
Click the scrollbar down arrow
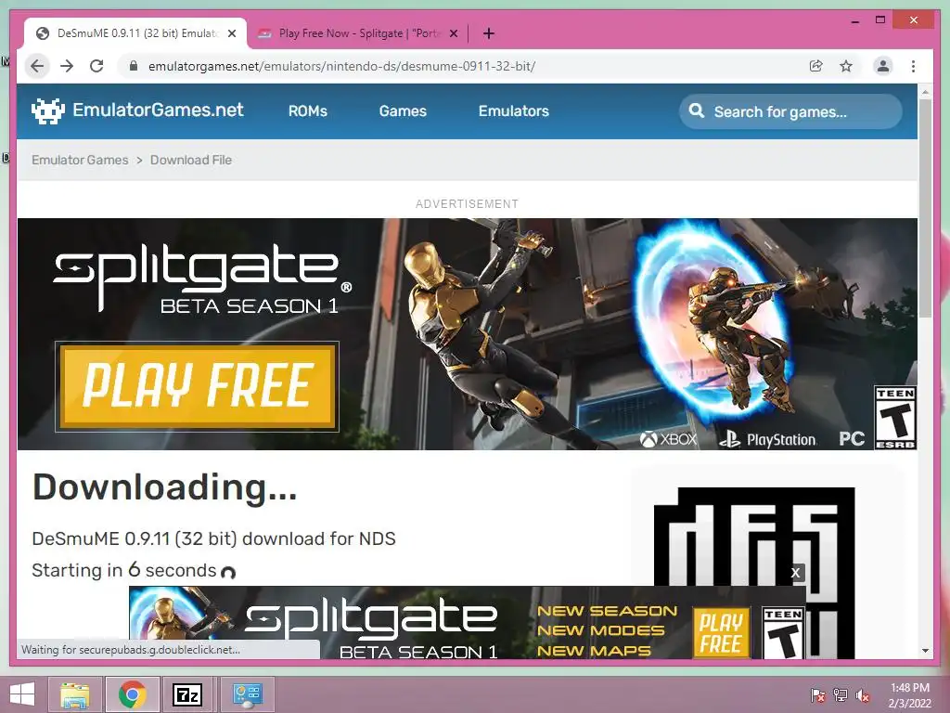[925, 651]
